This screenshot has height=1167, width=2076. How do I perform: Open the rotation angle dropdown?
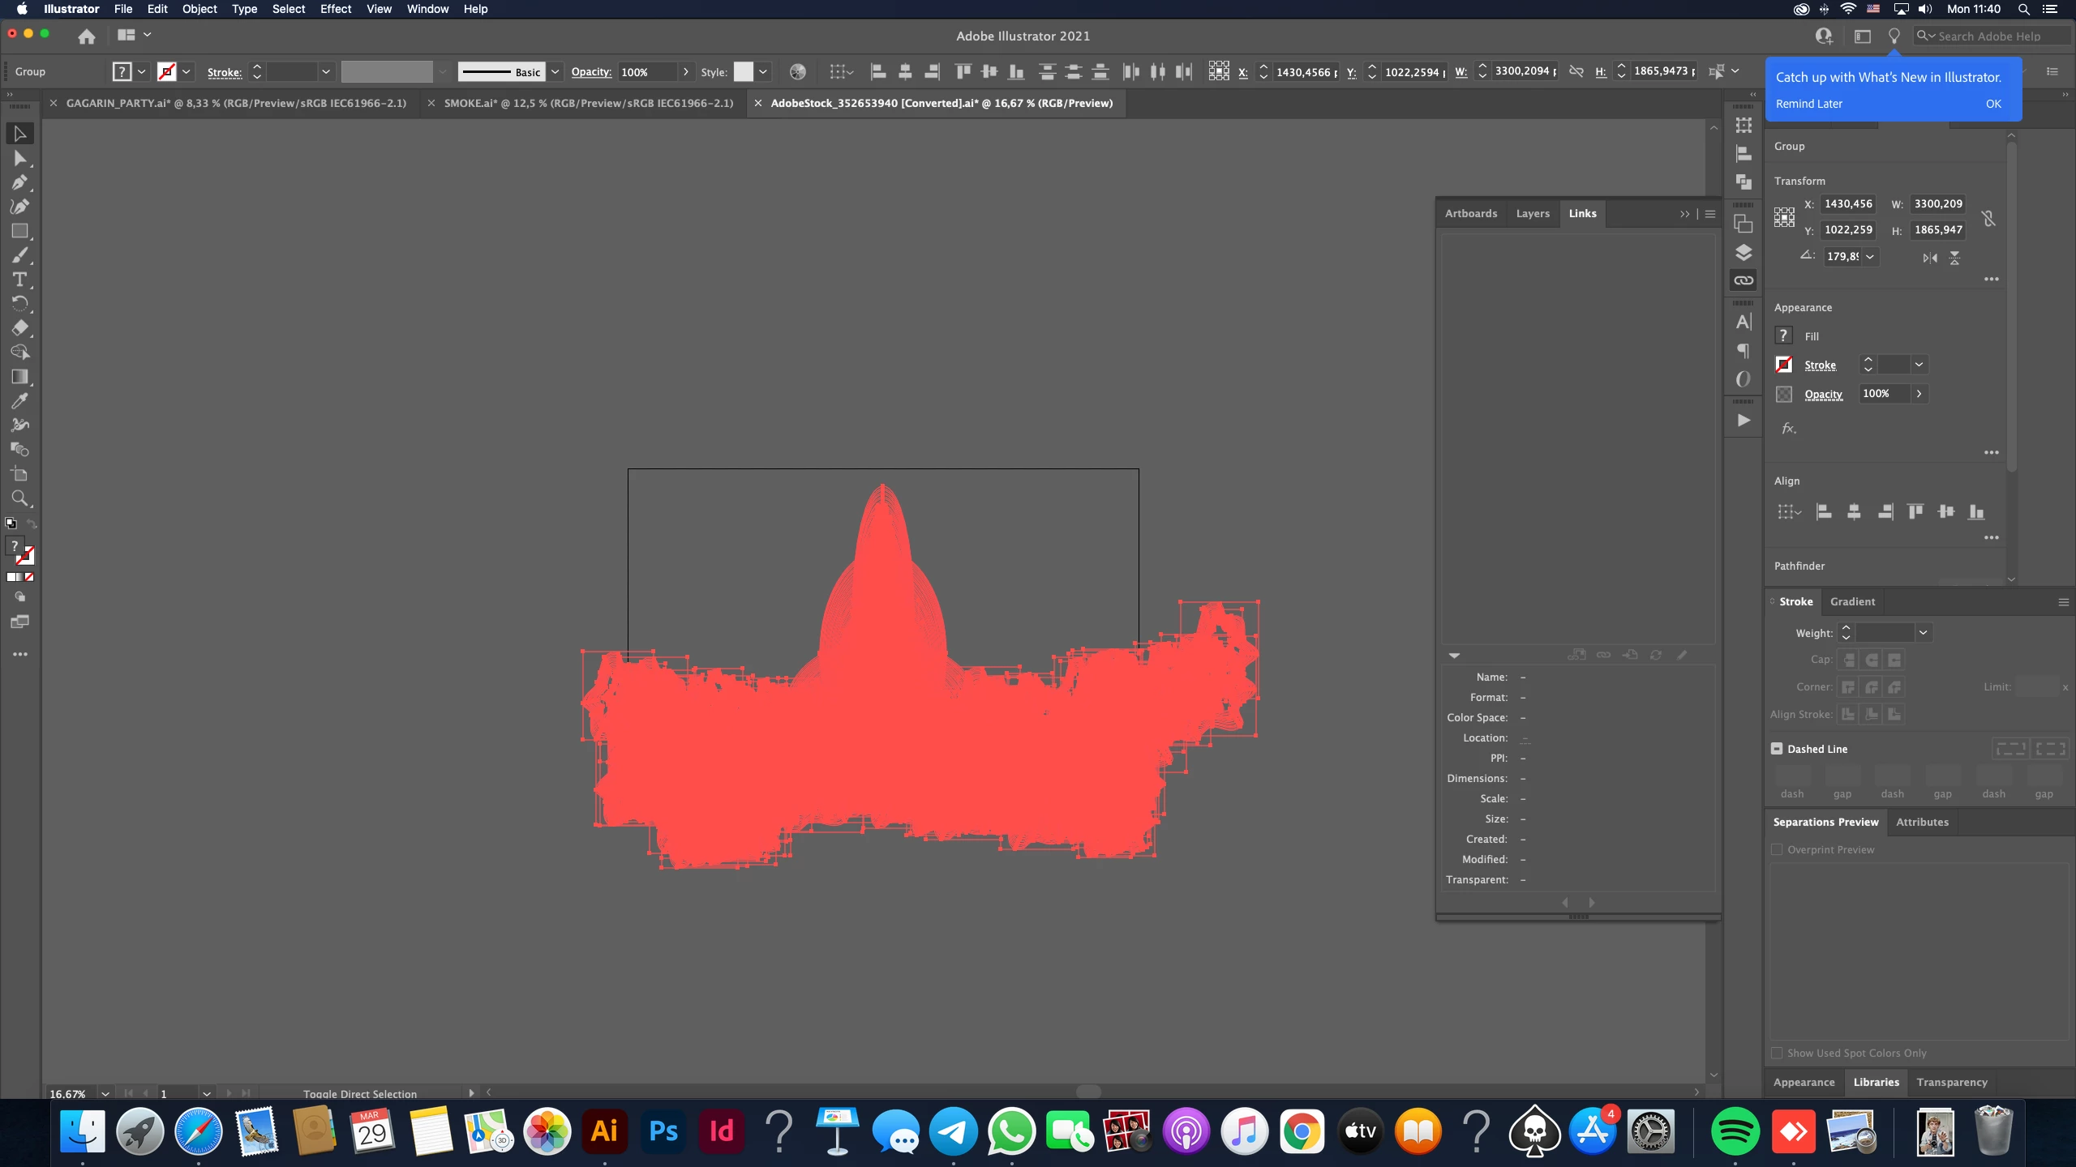1870,257
